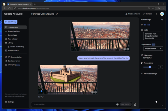Click the Token count label
The image size is (168, 111).
click(148, 55)
